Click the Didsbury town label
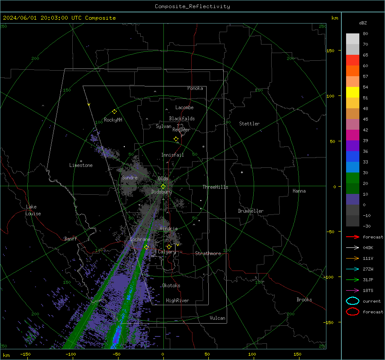 coord(161,192)
